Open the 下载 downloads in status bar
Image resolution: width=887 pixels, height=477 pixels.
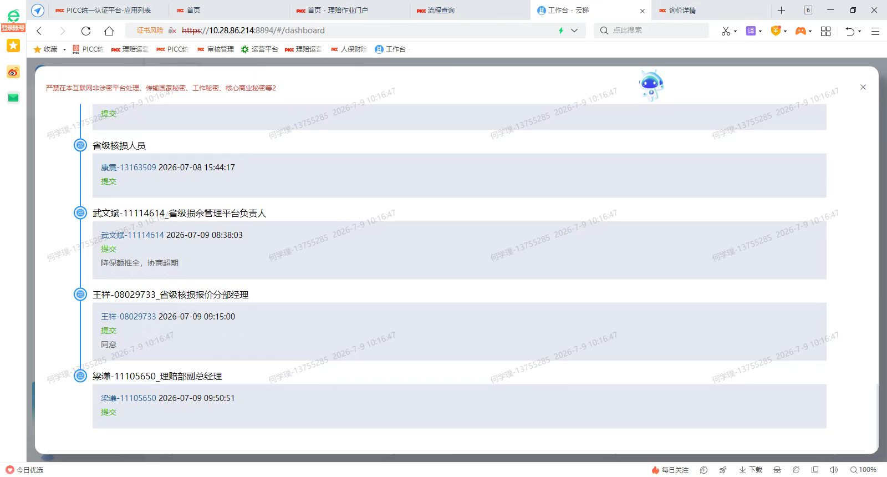click(751, 470)
